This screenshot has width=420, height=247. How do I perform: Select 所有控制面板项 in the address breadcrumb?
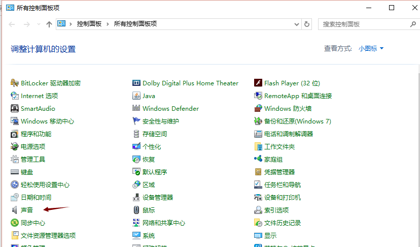coord(135,24)
